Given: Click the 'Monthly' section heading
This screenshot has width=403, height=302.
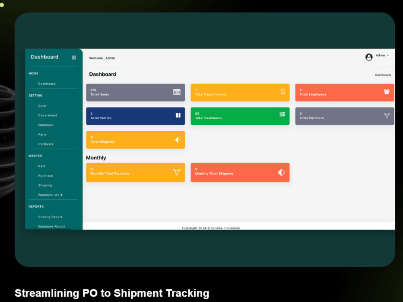Looking at the screenshot, I should point(96,158).
